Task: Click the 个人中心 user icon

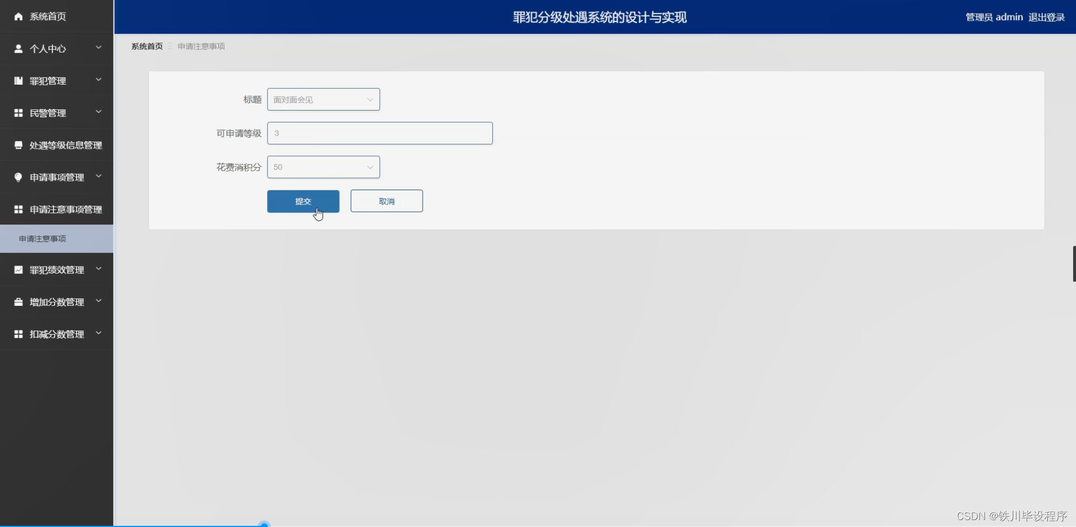Action: point(17,48)
